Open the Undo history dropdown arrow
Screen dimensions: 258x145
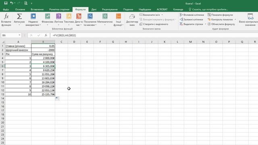(x=15, y=3)
